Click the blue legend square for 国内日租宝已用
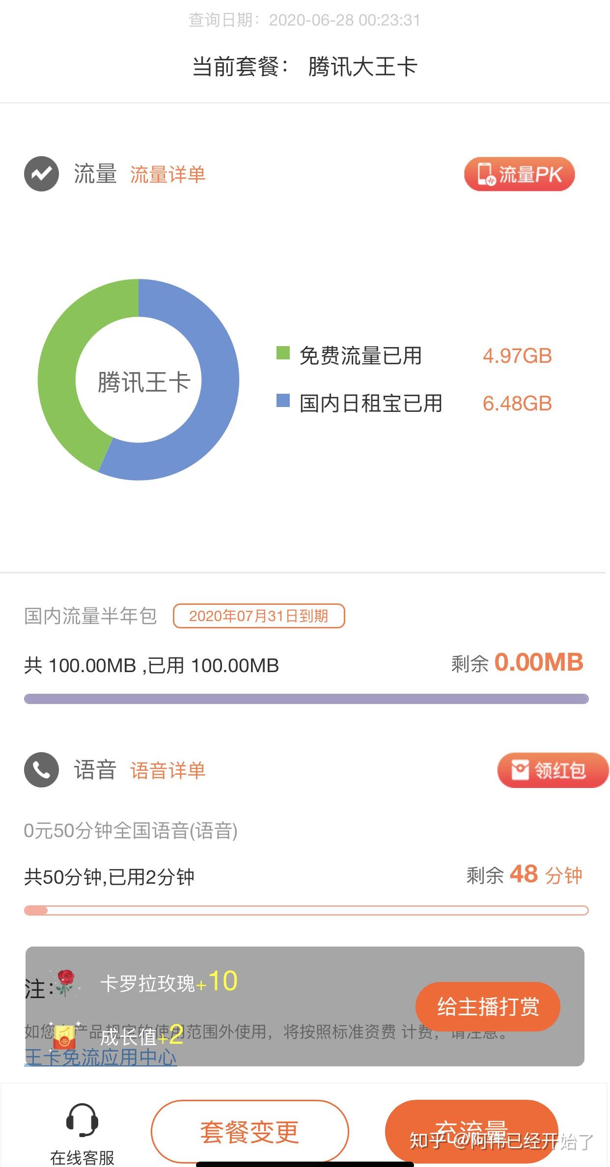This screenshot has height=1167, width=610. tap(283, 401)
